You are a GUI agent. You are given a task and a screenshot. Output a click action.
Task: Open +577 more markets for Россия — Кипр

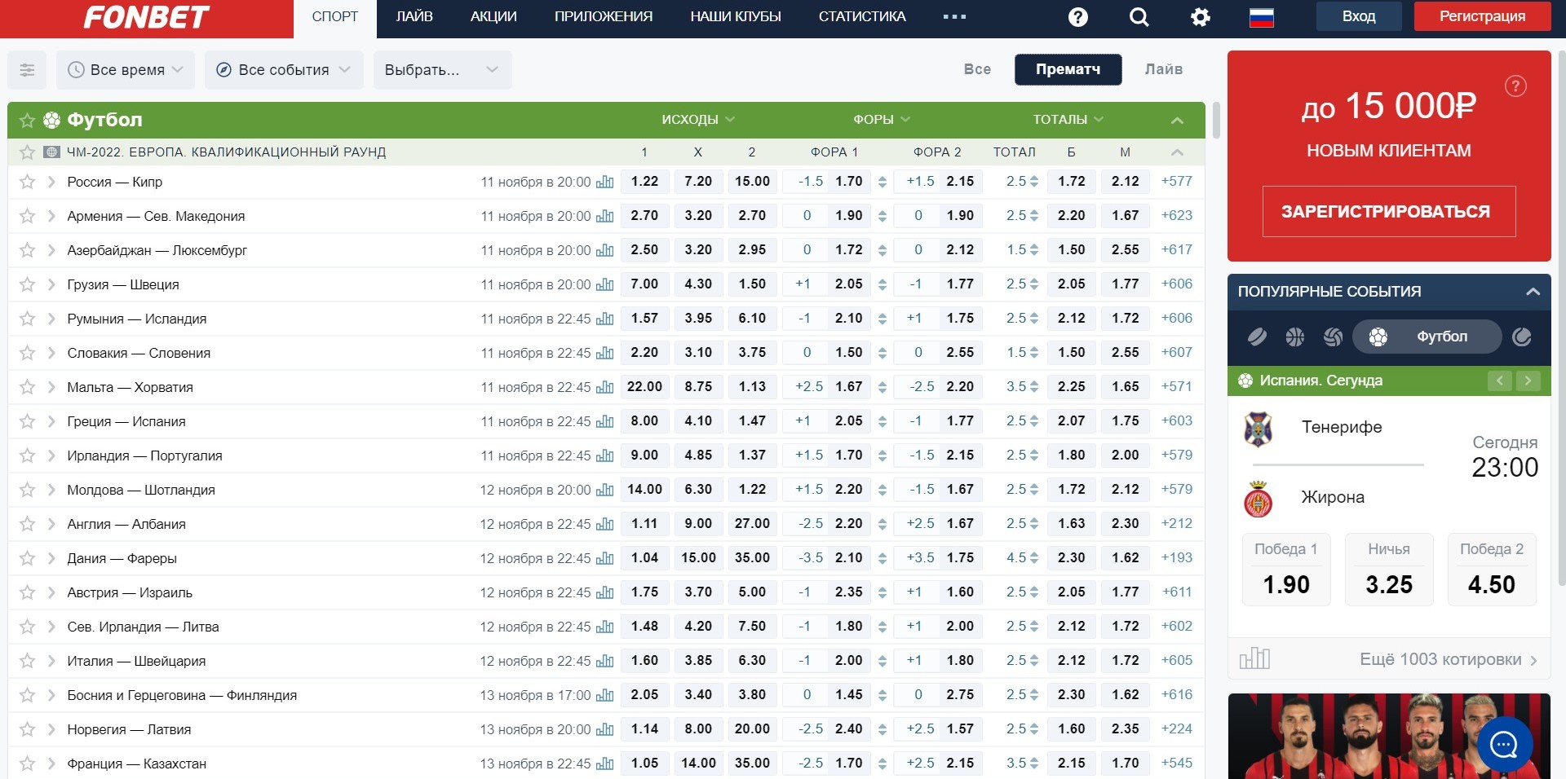click(x=1177, y=182)
